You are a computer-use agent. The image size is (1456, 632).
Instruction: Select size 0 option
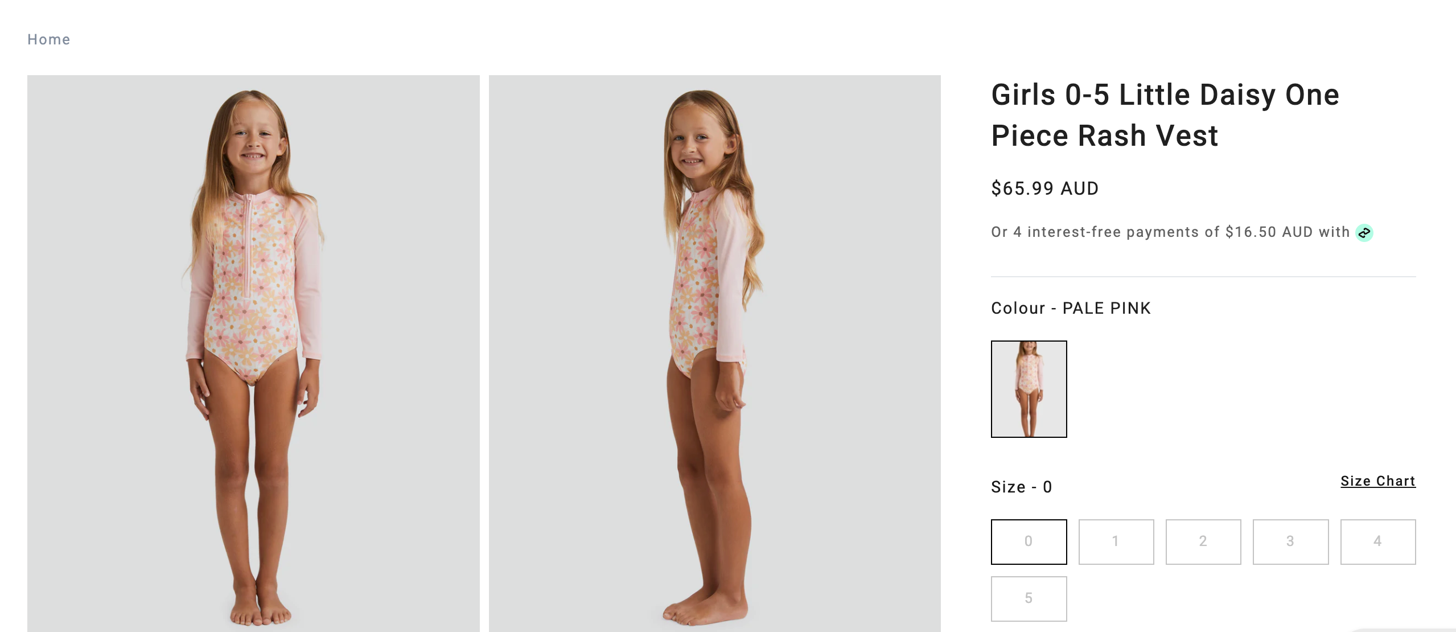pos(1029,541)
